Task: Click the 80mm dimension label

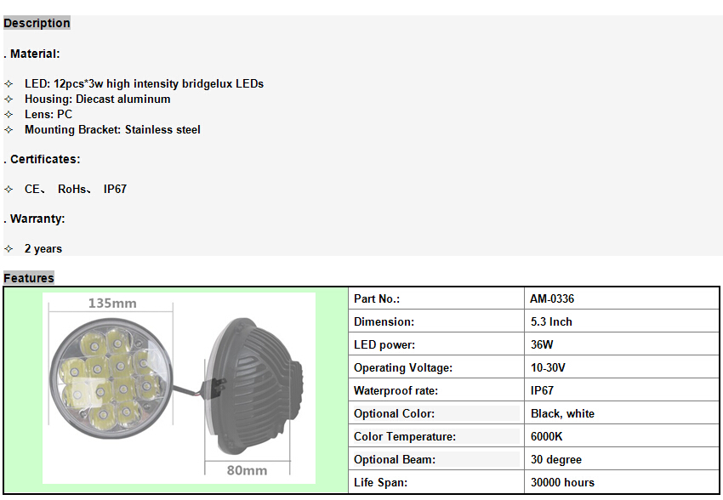Action: click(247, 470)
